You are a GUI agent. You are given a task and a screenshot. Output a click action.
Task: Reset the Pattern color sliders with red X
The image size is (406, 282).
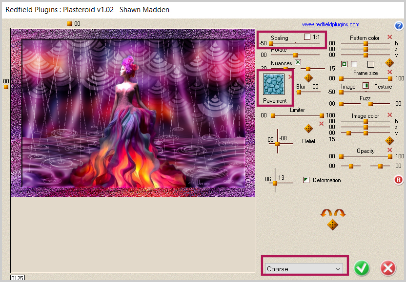(389, 37)
